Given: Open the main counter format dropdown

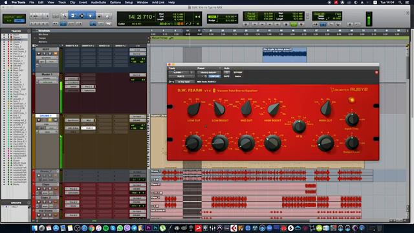Looking at the screenshot, I should 154,17.
